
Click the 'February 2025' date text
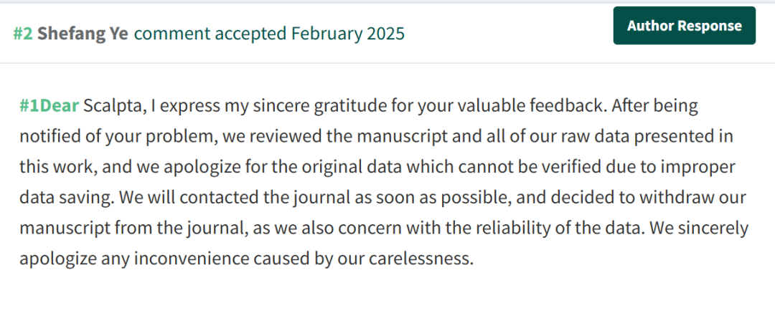[x=347, y=33]
